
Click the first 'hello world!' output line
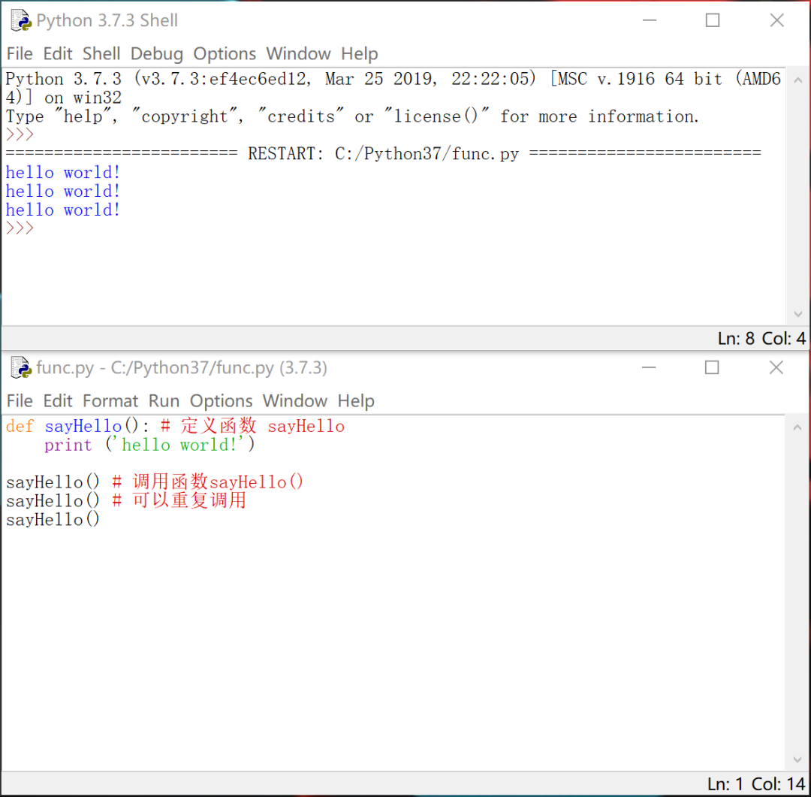(x=63, y=172)
